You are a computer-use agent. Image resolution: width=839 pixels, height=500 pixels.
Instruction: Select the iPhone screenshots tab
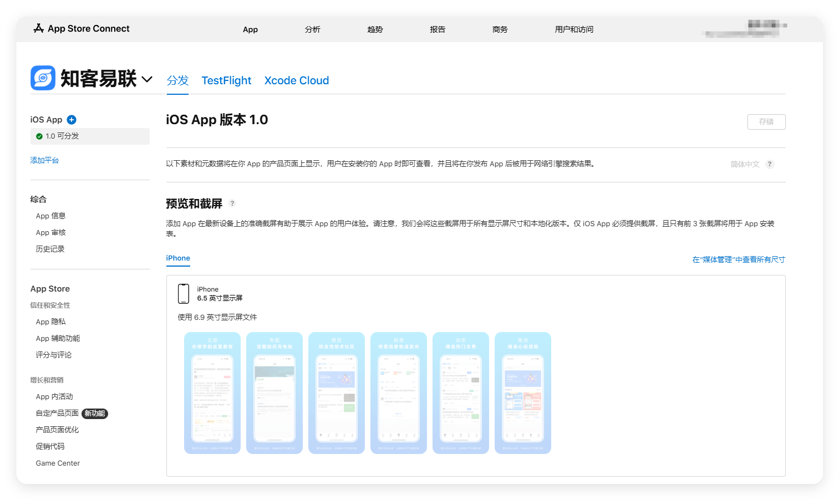pyautogui.click(x=178, y=258)
